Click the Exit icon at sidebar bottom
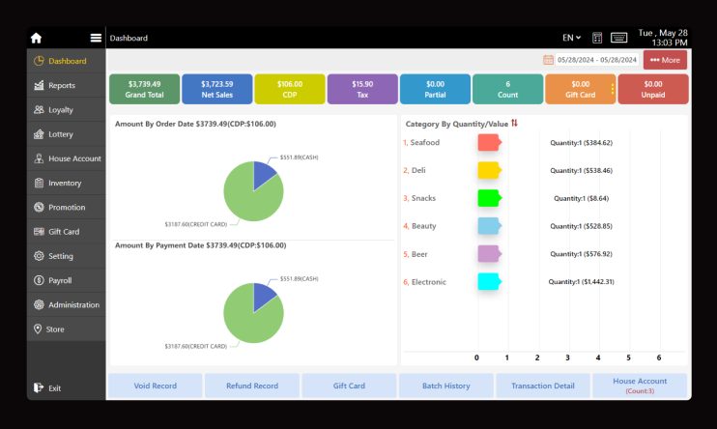This screenshot has width=717, height=429. tap(39, 387)
